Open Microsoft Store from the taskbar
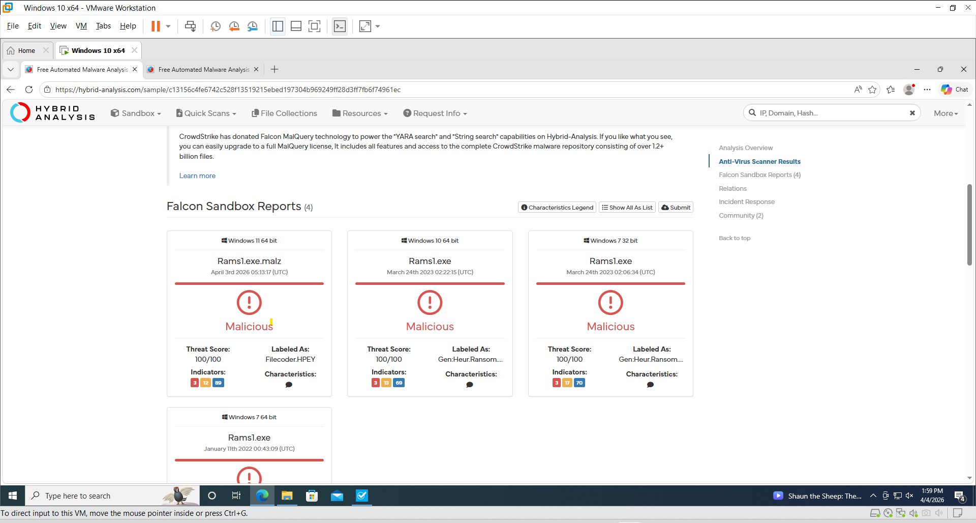976x523 pixels. [312, 496]
